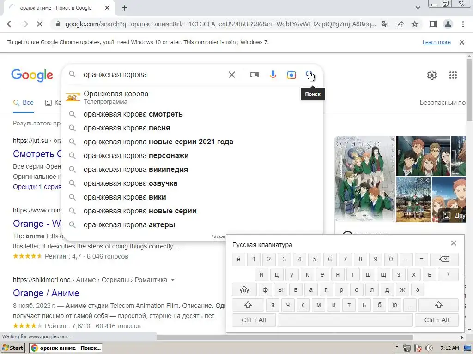
Task: Open the anime group screenshot thumbnail
Action: click(423, 156)
